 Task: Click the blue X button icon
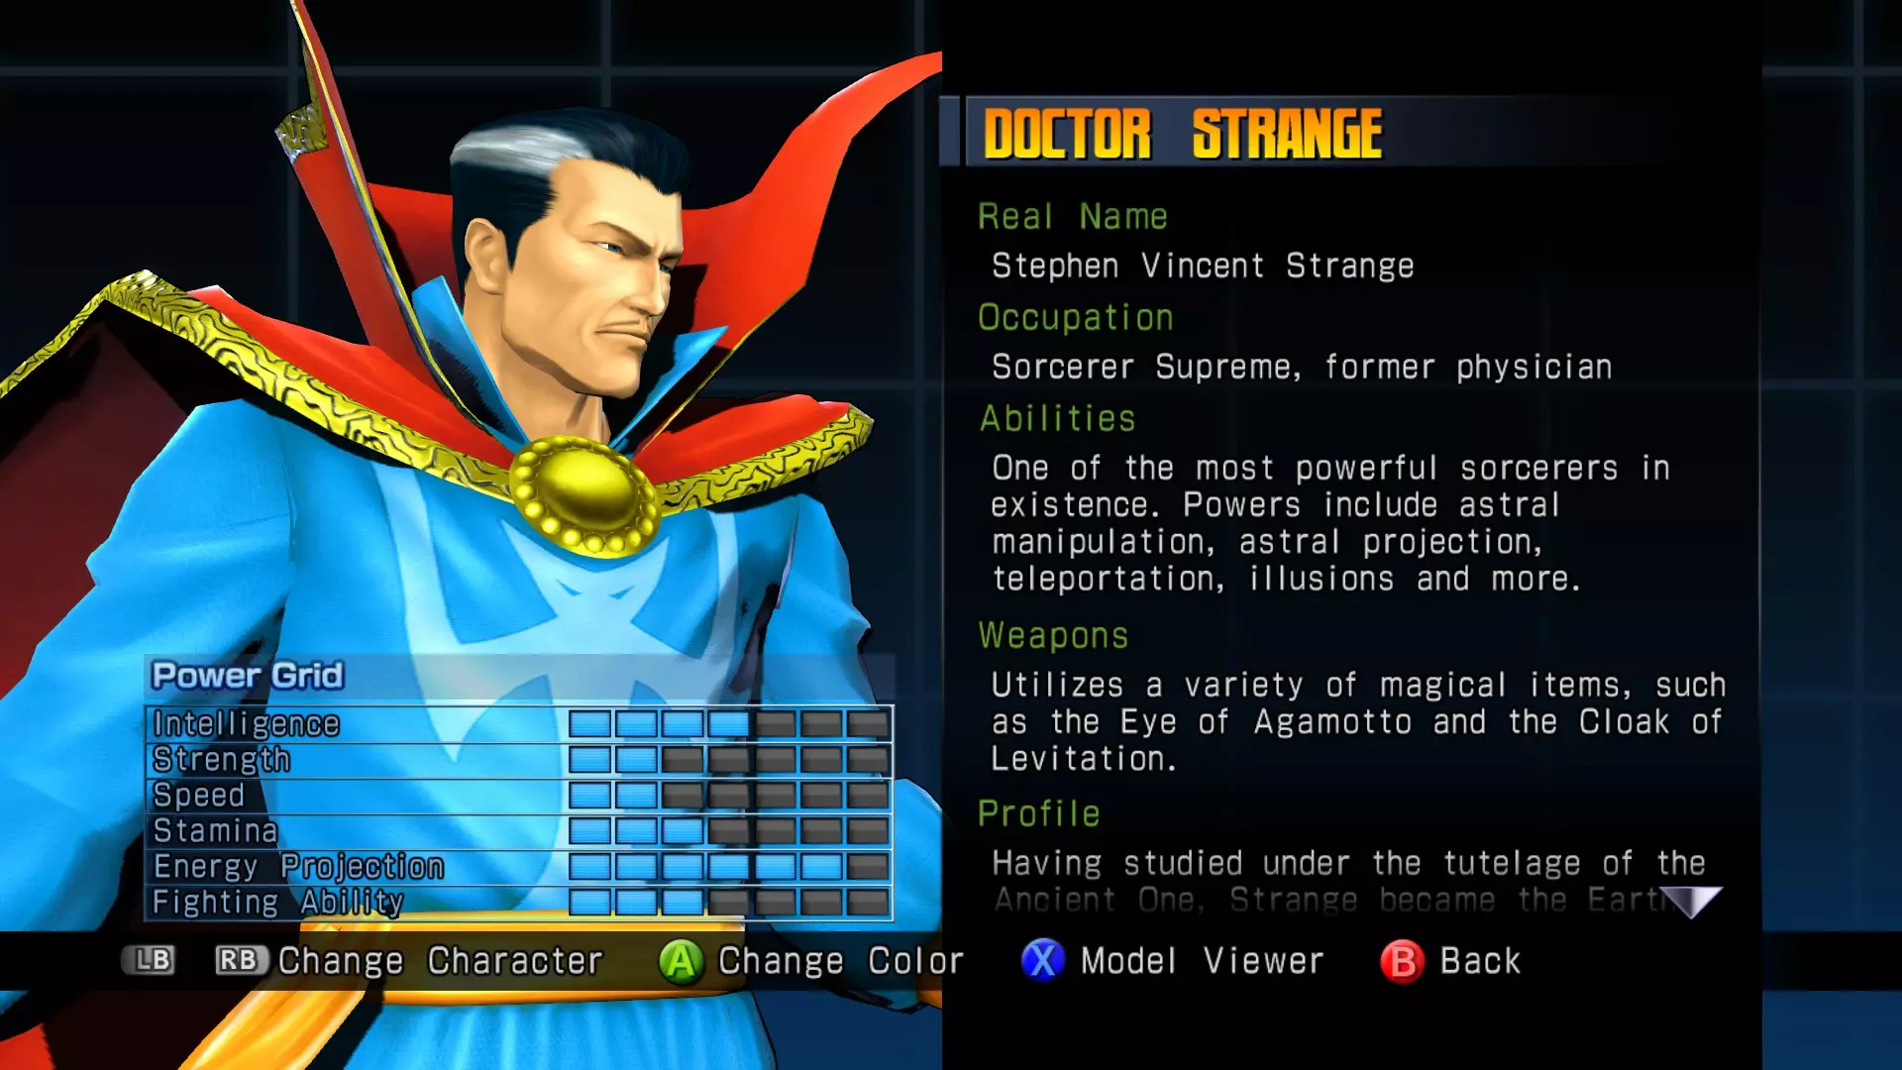coord(1043,960)
